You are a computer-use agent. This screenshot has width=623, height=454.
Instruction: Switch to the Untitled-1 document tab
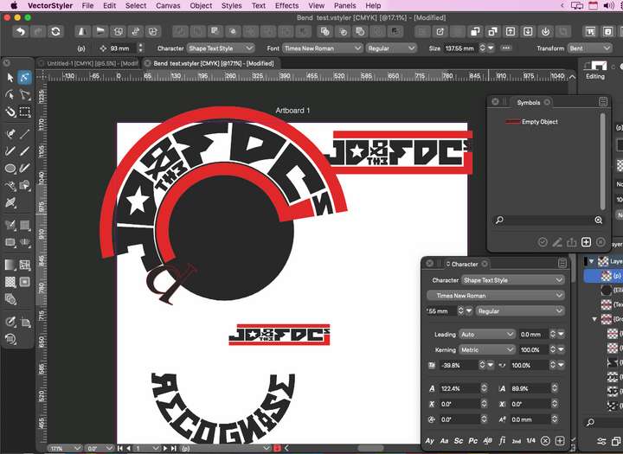(92, 63)
